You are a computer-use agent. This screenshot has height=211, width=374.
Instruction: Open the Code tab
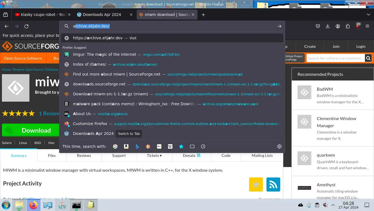tap(226, 156)
